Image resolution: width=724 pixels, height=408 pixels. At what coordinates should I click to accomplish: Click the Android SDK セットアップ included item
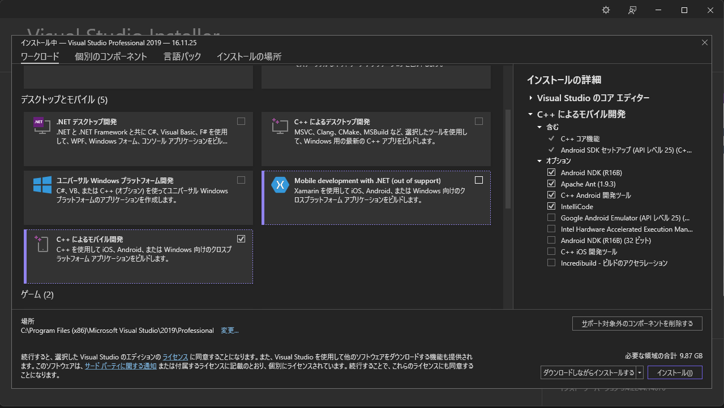tap(627, 150)
